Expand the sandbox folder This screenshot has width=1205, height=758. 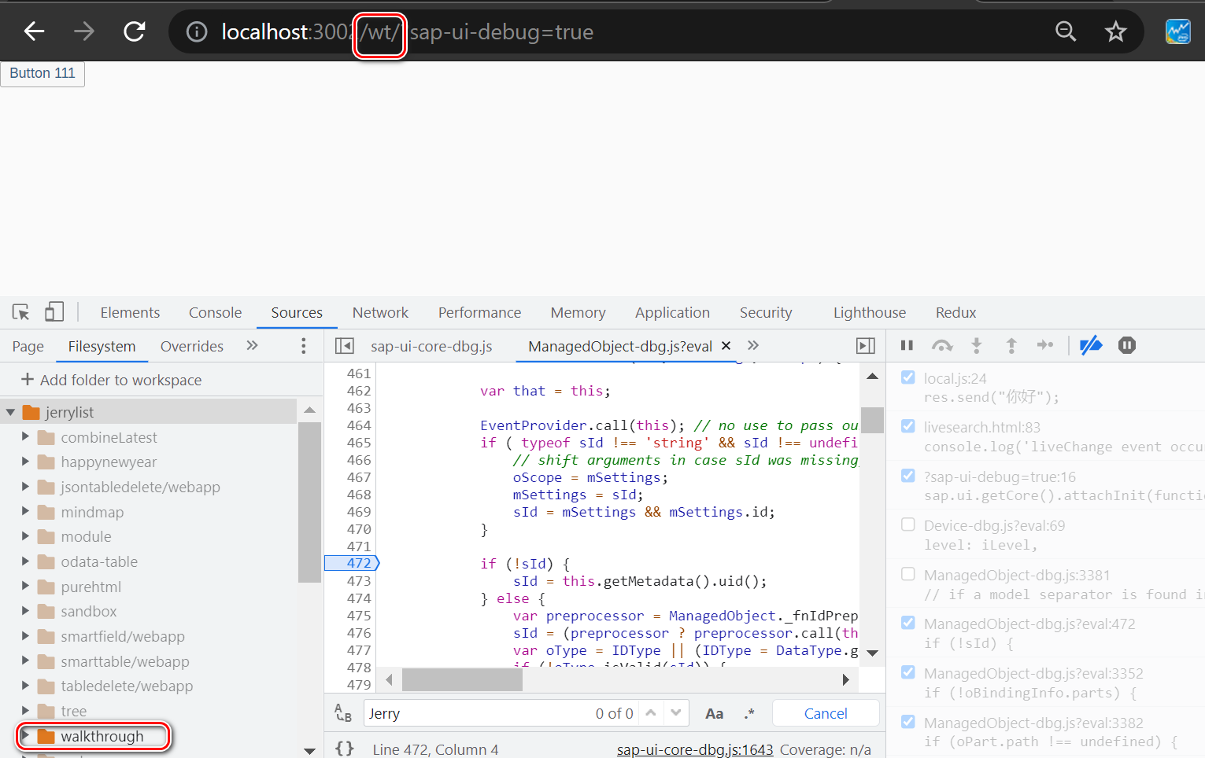(x=25, y=611)
